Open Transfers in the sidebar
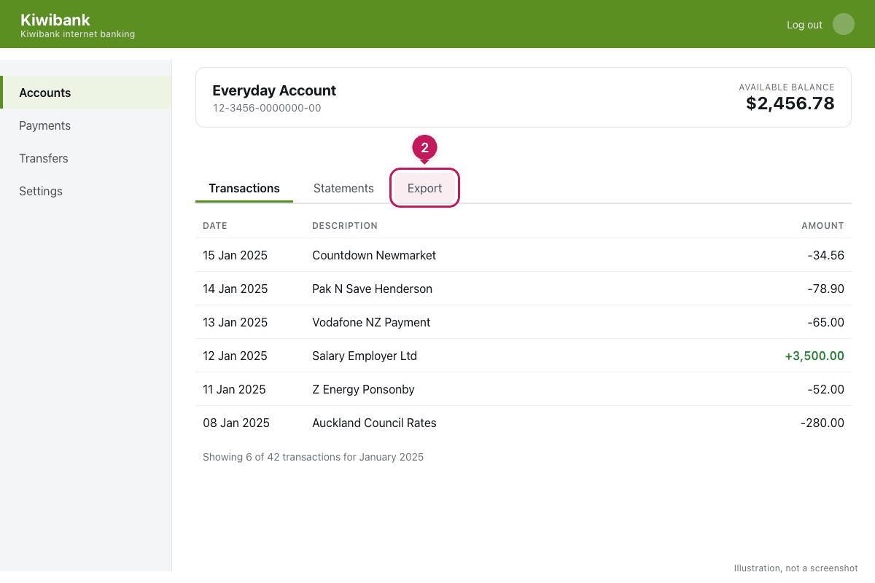The height and width of the screenshot is (583, 875). pos(86,158)
